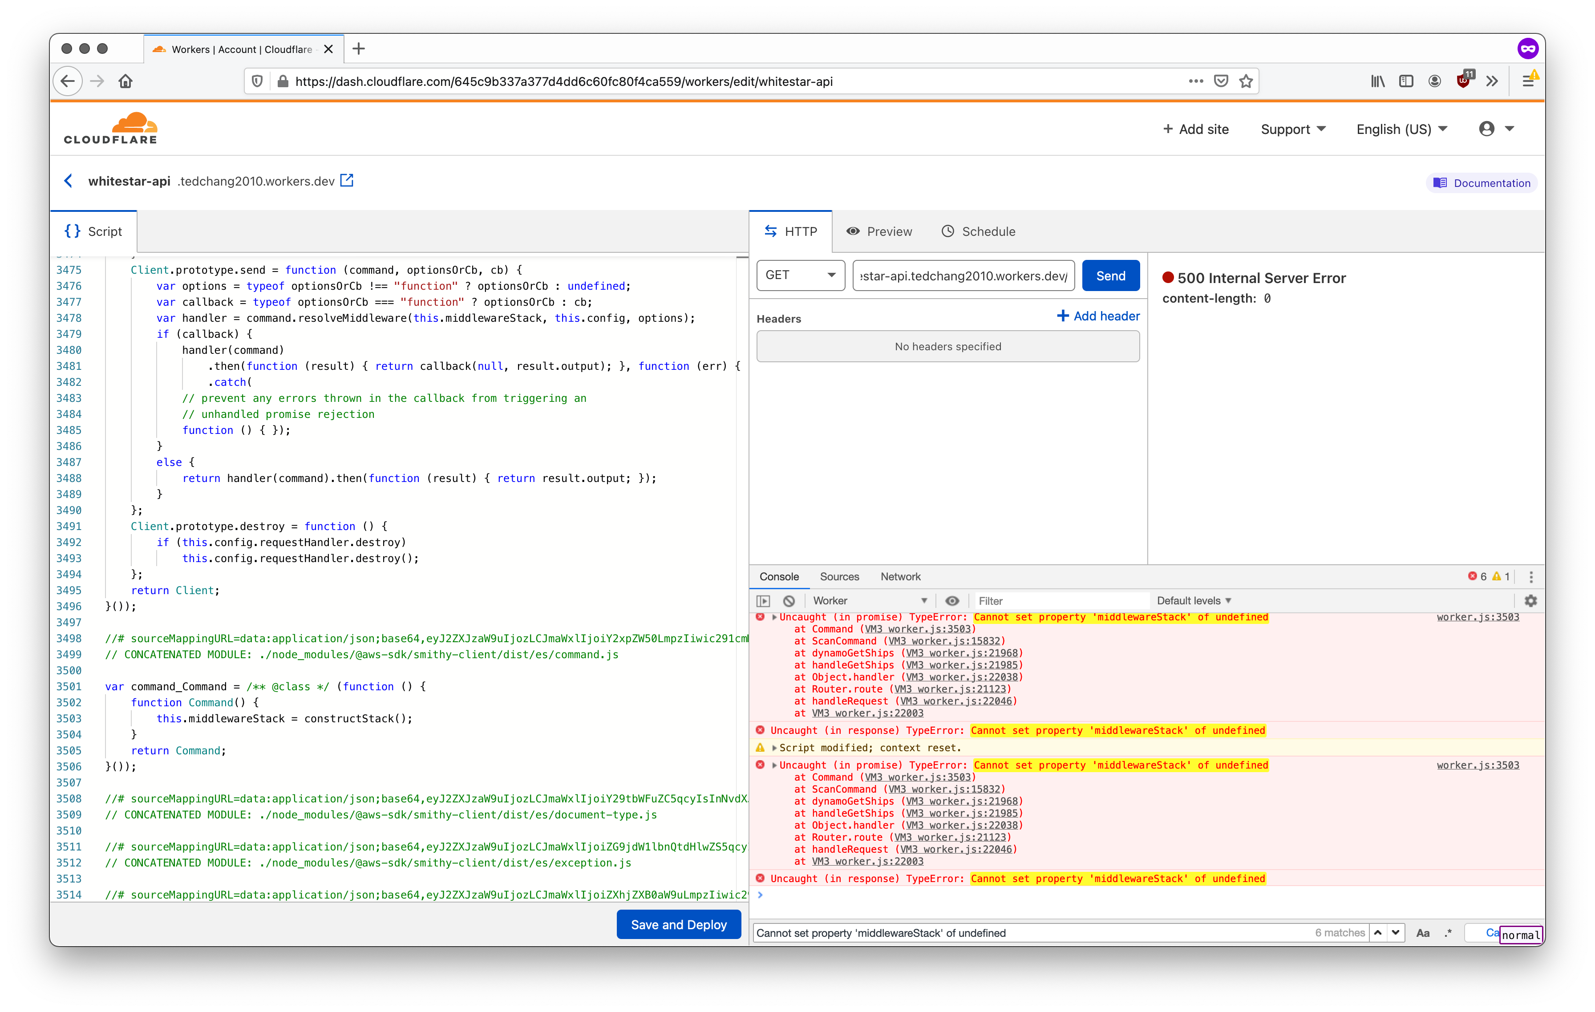Image resolution: width=1595 pixels, height=1012 pixels.
Task: Open the Default levels dropdown
Action: 1193,601
